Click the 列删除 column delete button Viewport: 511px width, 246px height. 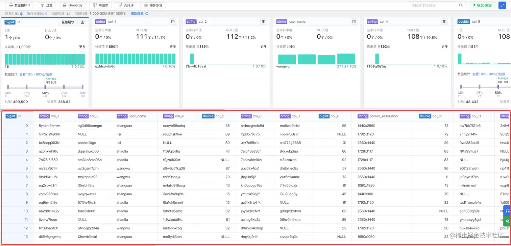tap(100, 5)
